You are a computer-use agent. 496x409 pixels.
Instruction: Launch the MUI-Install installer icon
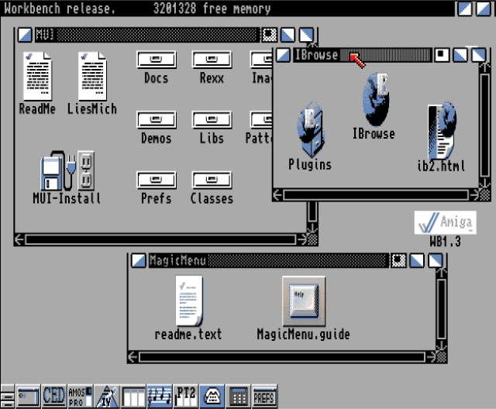67,170
